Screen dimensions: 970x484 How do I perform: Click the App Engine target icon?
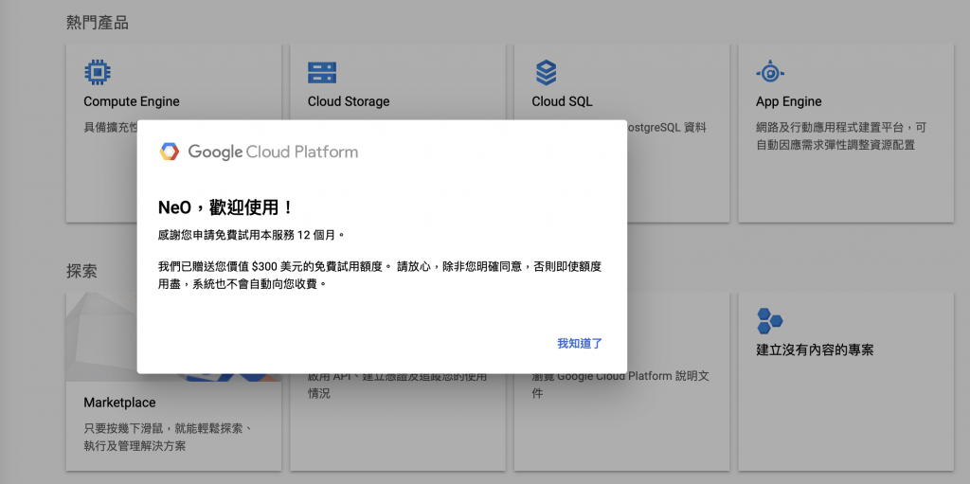pos(770,72)
